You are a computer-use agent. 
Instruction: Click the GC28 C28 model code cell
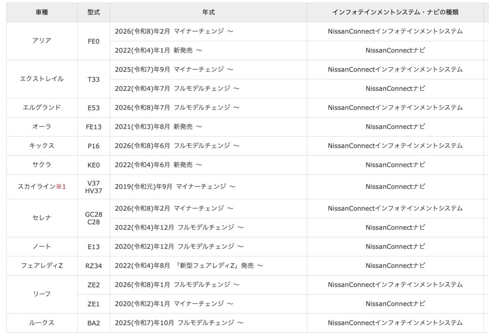click(x=94, y=218)
